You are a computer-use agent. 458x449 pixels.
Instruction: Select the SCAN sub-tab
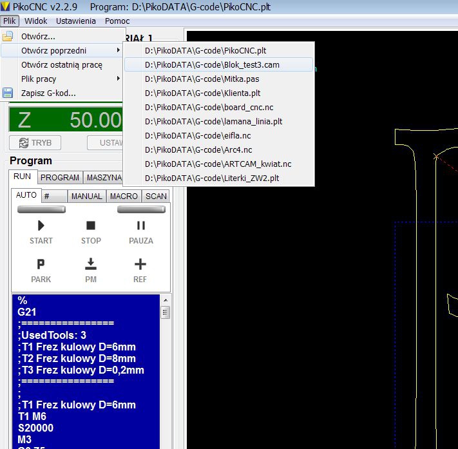click(x=156, y=196)
